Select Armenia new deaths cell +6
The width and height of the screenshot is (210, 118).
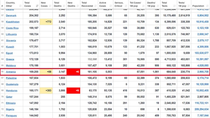click(73, 72)
